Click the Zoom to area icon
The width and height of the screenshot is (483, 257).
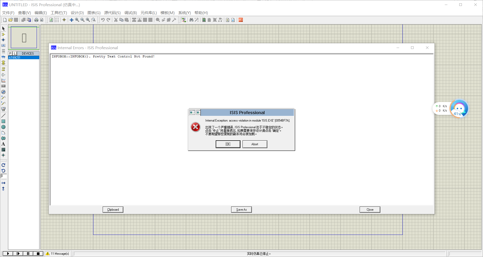(x=94, y=20)
